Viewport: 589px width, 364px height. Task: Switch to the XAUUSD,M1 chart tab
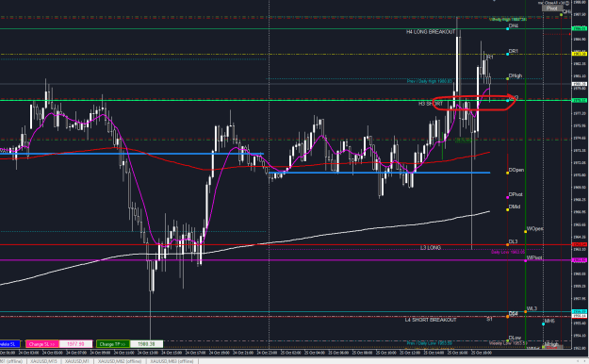(77, 361)
